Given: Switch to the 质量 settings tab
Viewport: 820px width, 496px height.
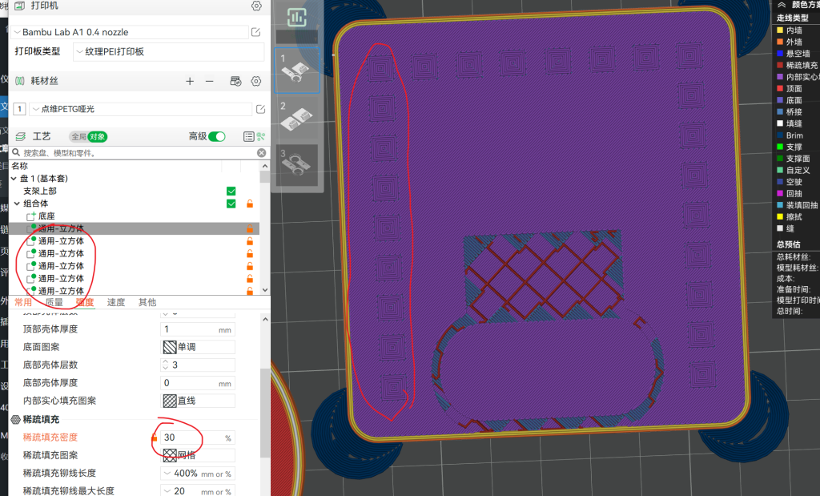Looking at the screenshot, I should click(54, 302).
